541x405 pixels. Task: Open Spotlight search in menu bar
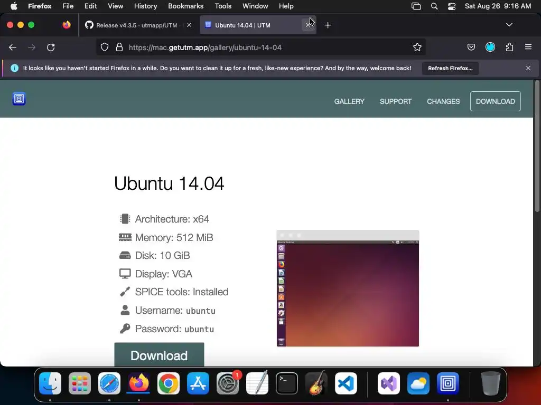(434, 6)
